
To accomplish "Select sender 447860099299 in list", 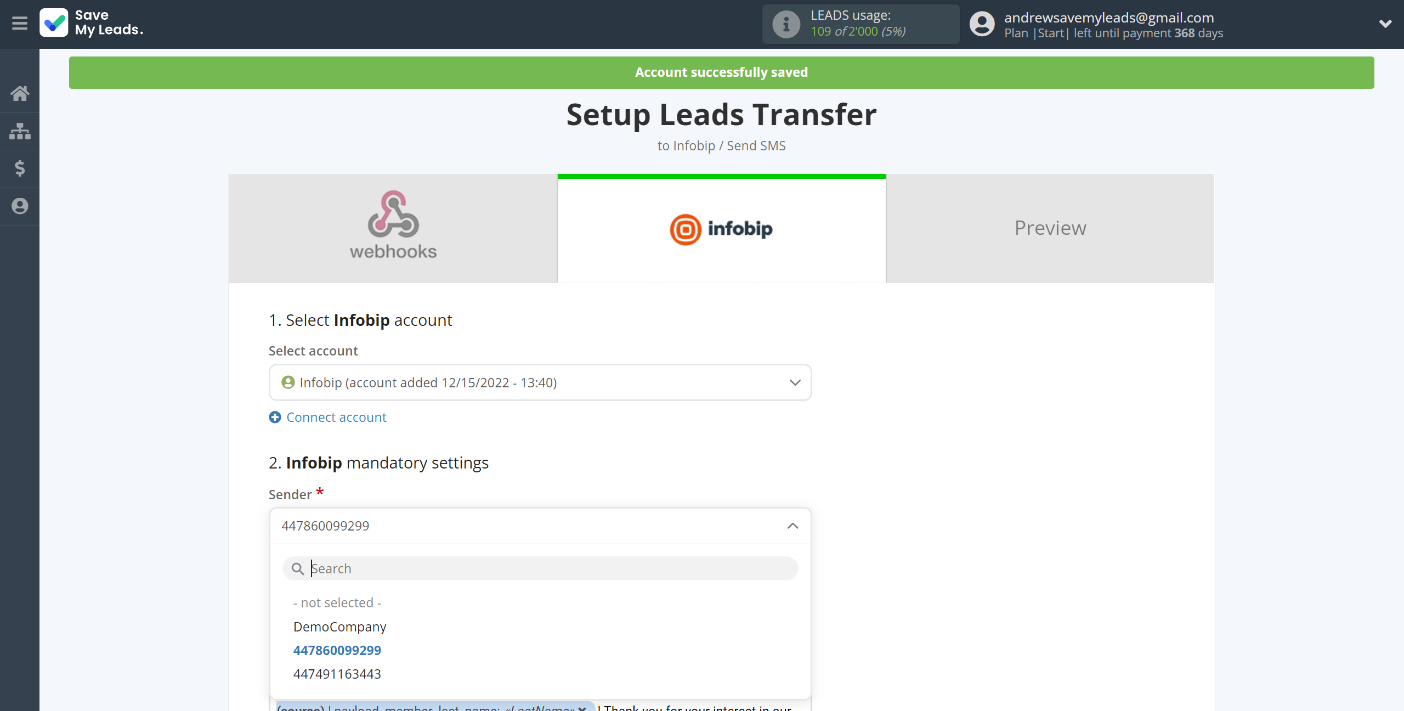I will (337, 650).
